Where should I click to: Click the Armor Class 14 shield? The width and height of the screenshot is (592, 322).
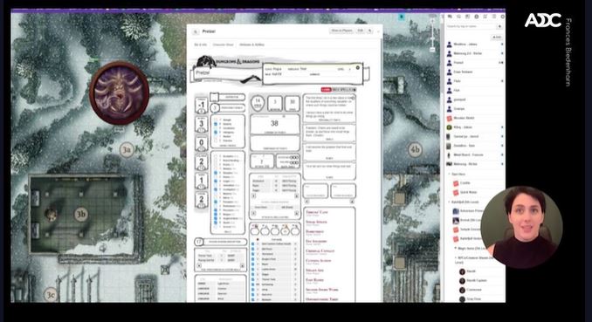258,104
